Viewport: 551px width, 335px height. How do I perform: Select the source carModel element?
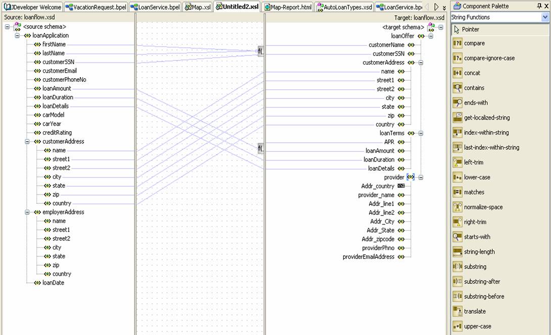point(53,115)
